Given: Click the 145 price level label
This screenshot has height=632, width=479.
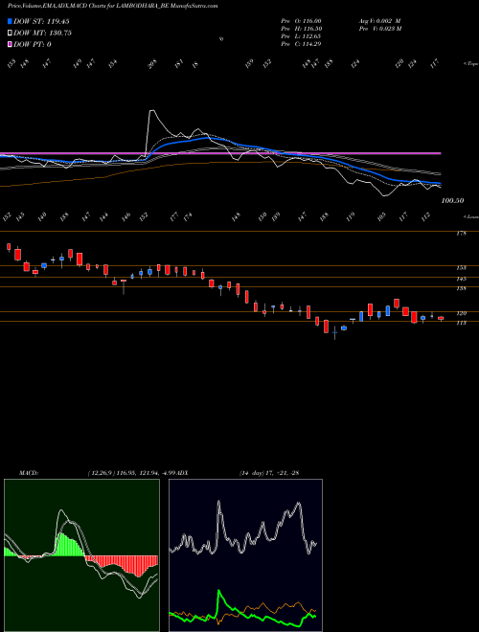Looking at the screenshot, I should click(461, 279).
